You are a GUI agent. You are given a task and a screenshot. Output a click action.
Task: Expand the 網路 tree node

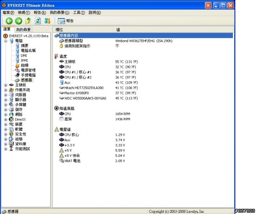(x=6, y=115)
